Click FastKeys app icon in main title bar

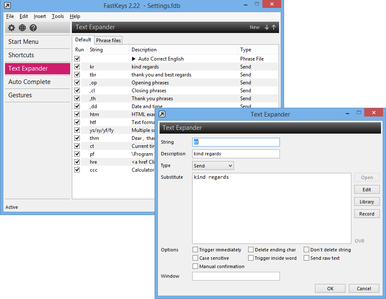[x=8, y=5]
